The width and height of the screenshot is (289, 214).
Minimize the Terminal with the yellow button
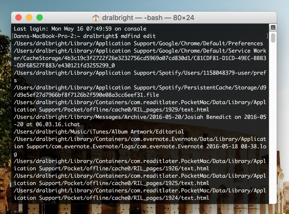click(x=29, y=18)
